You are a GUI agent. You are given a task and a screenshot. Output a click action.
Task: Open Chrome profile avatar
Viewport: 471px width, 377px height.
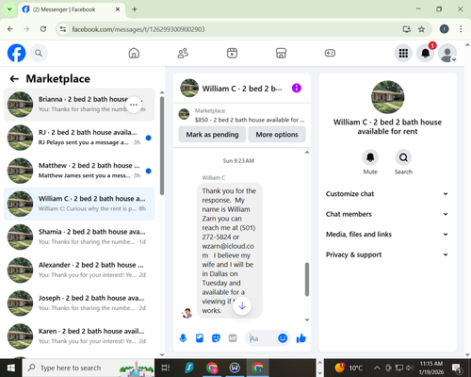tap(444, 29)
